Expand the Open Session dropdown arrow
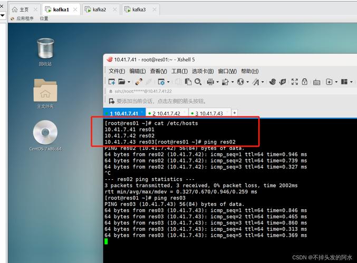The width and height of the screenshot is (357, 263). pyautogui.click(x=129, y=82)
